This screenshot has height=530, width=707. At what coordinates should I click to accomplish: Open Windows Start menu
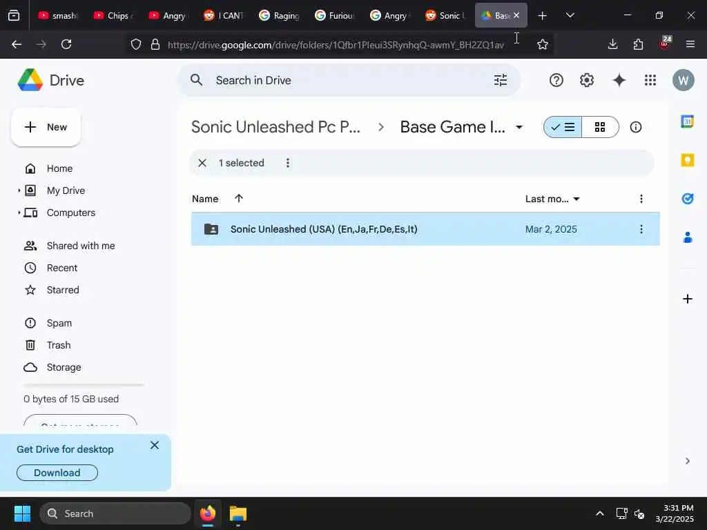click(x=22, y=513)
